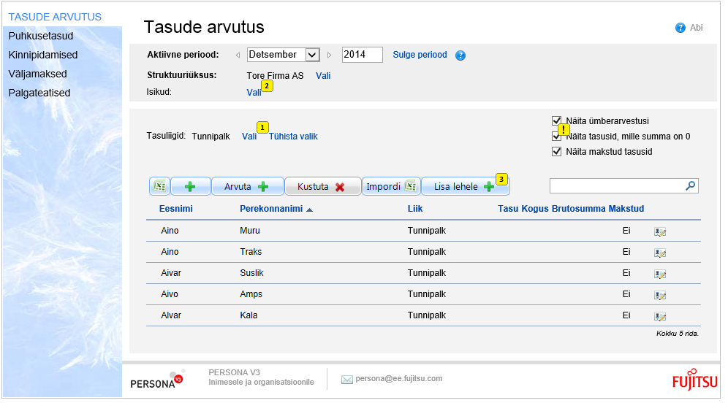Toggle Näita tasusid, mille summa on 0

[557, 137]
